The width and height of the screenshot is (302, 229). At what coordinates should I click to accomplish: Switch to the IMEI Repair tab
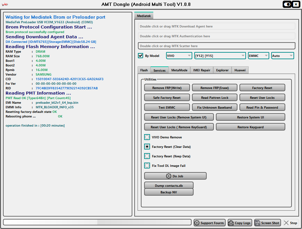(x=202, y=70)
